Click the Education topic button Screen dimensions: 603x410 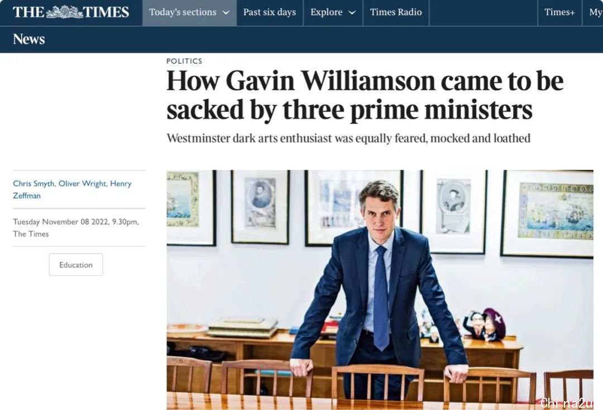pos(76,265)
